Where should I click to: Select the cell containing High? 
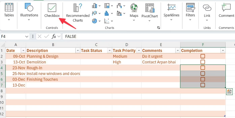[127, 62]
